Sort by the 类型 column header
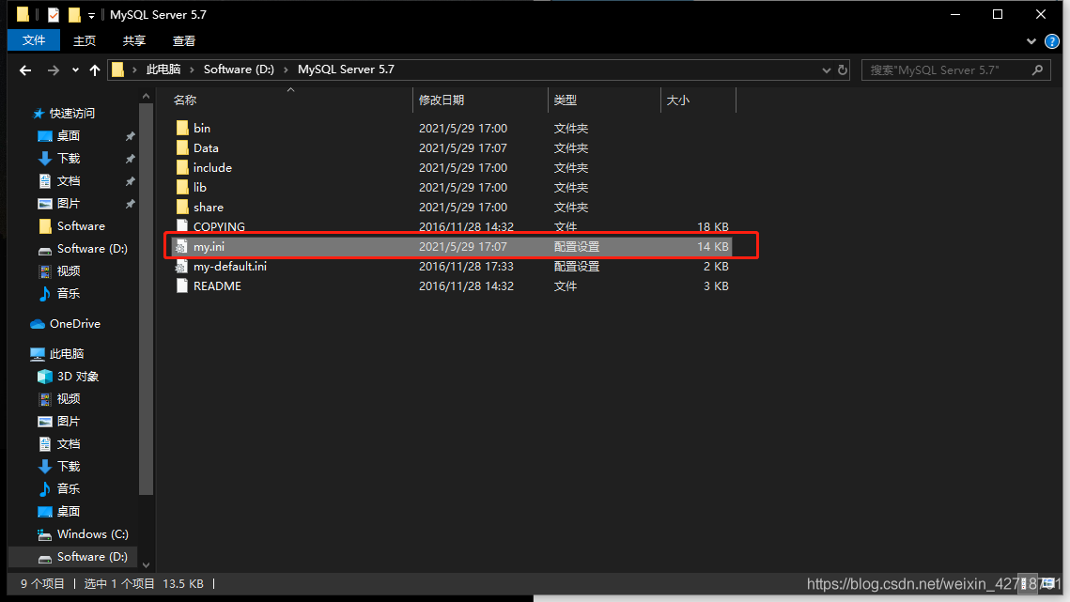The height and width of the screenshot is (602, 1070). (565, 100)
